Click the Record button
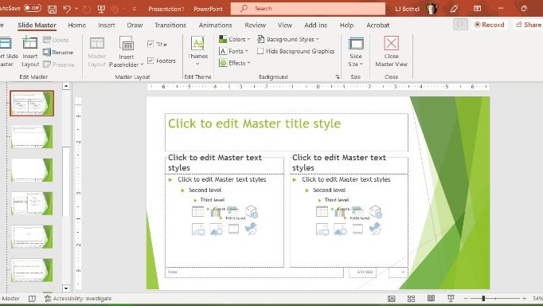The image size is (543, 306). point(489,25)
